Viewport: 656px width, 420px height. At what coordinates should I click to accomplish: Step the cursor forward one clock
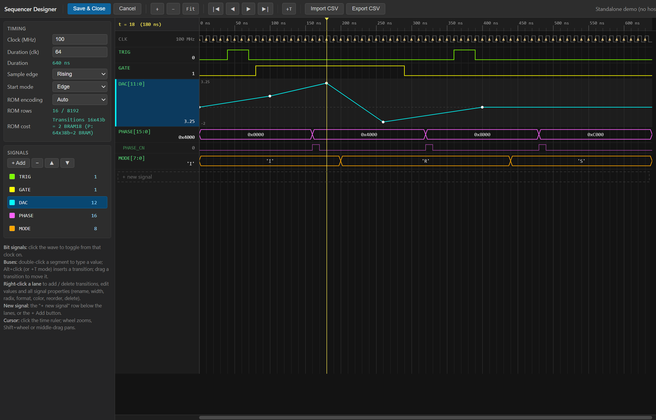pyautogui.click(x=248, y=9)
